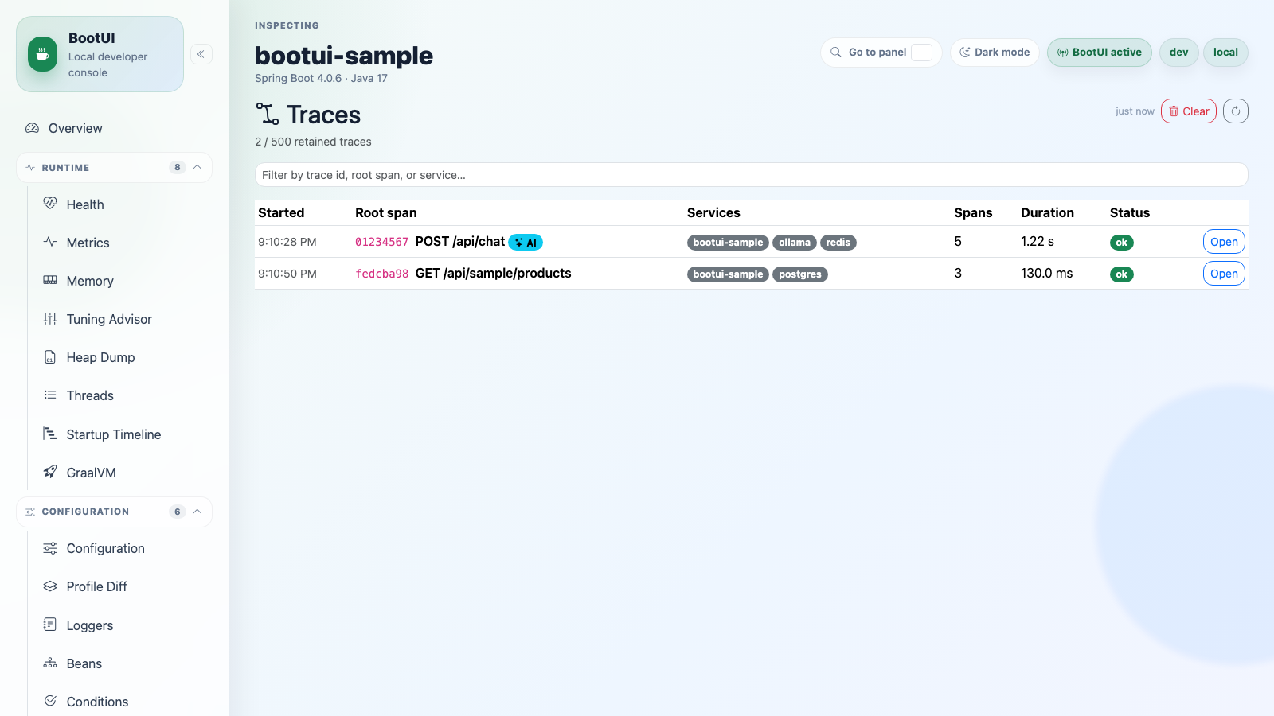Viewport: 1274px width, 716px height.
Task: Click the Duration column header
Action: 1047,212
